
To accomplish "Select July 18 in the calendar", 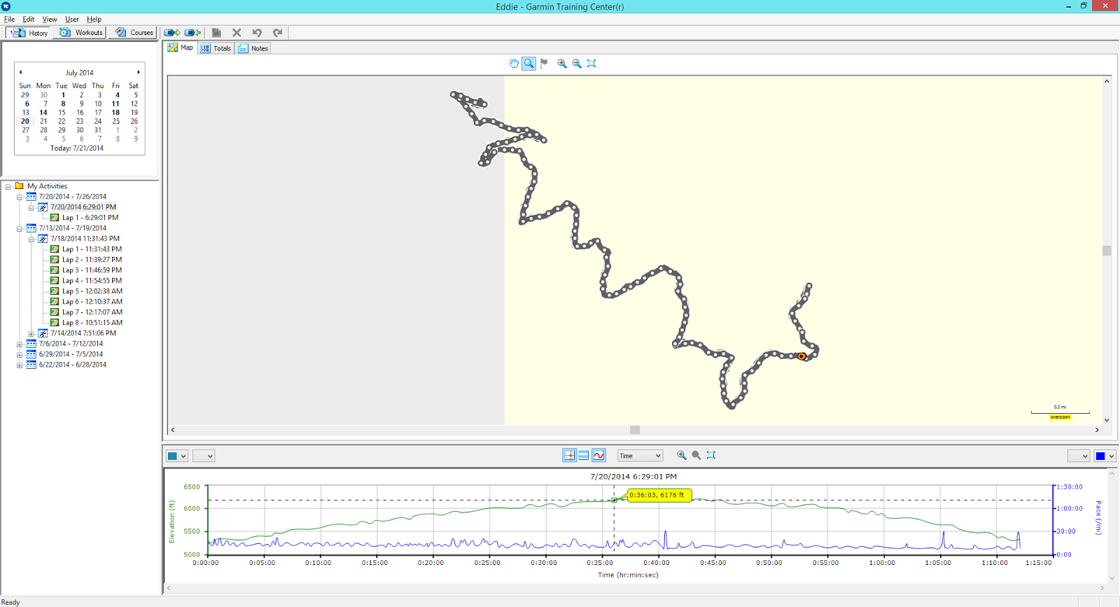I will (116, 113).
